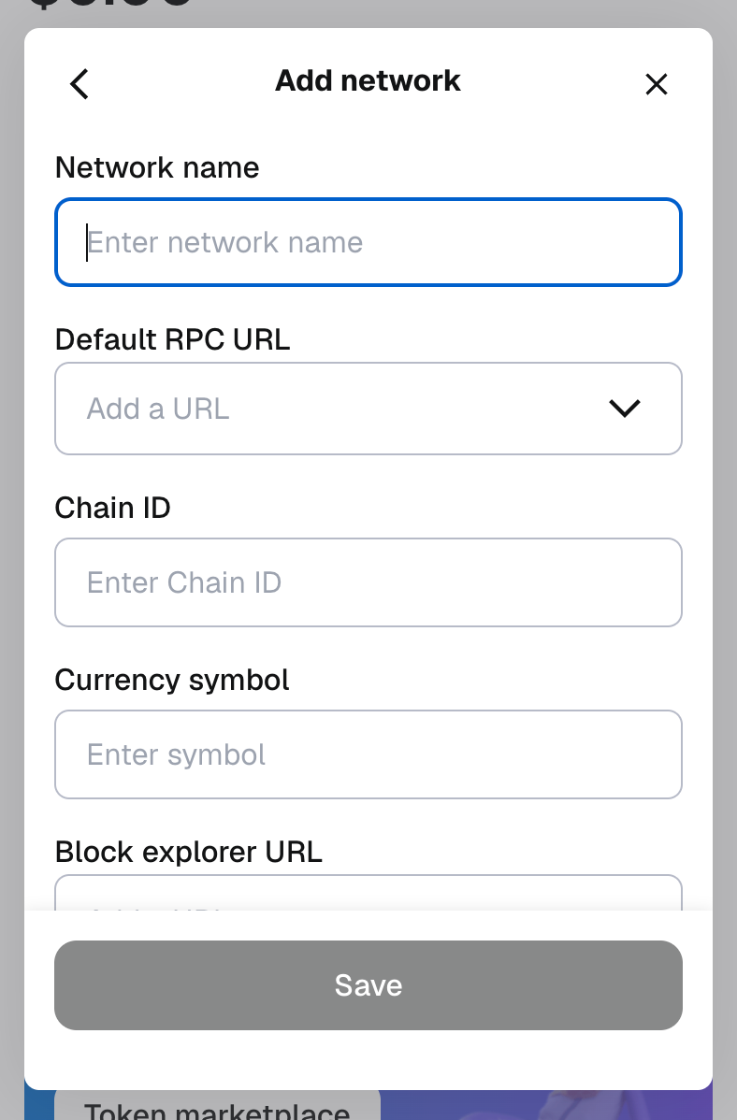Select the Block explorer URL field
The width and height of the screenshot is (737, 1120).
(x=368, y=897)
